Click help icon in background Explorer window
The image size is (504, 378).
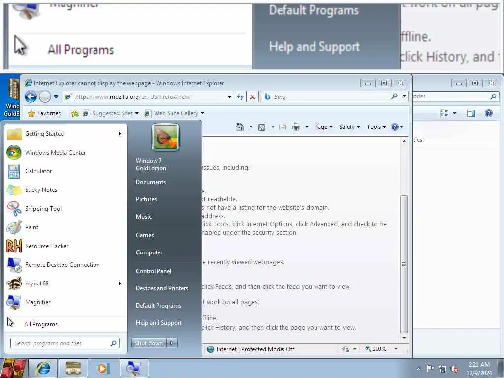click(489, 113)
